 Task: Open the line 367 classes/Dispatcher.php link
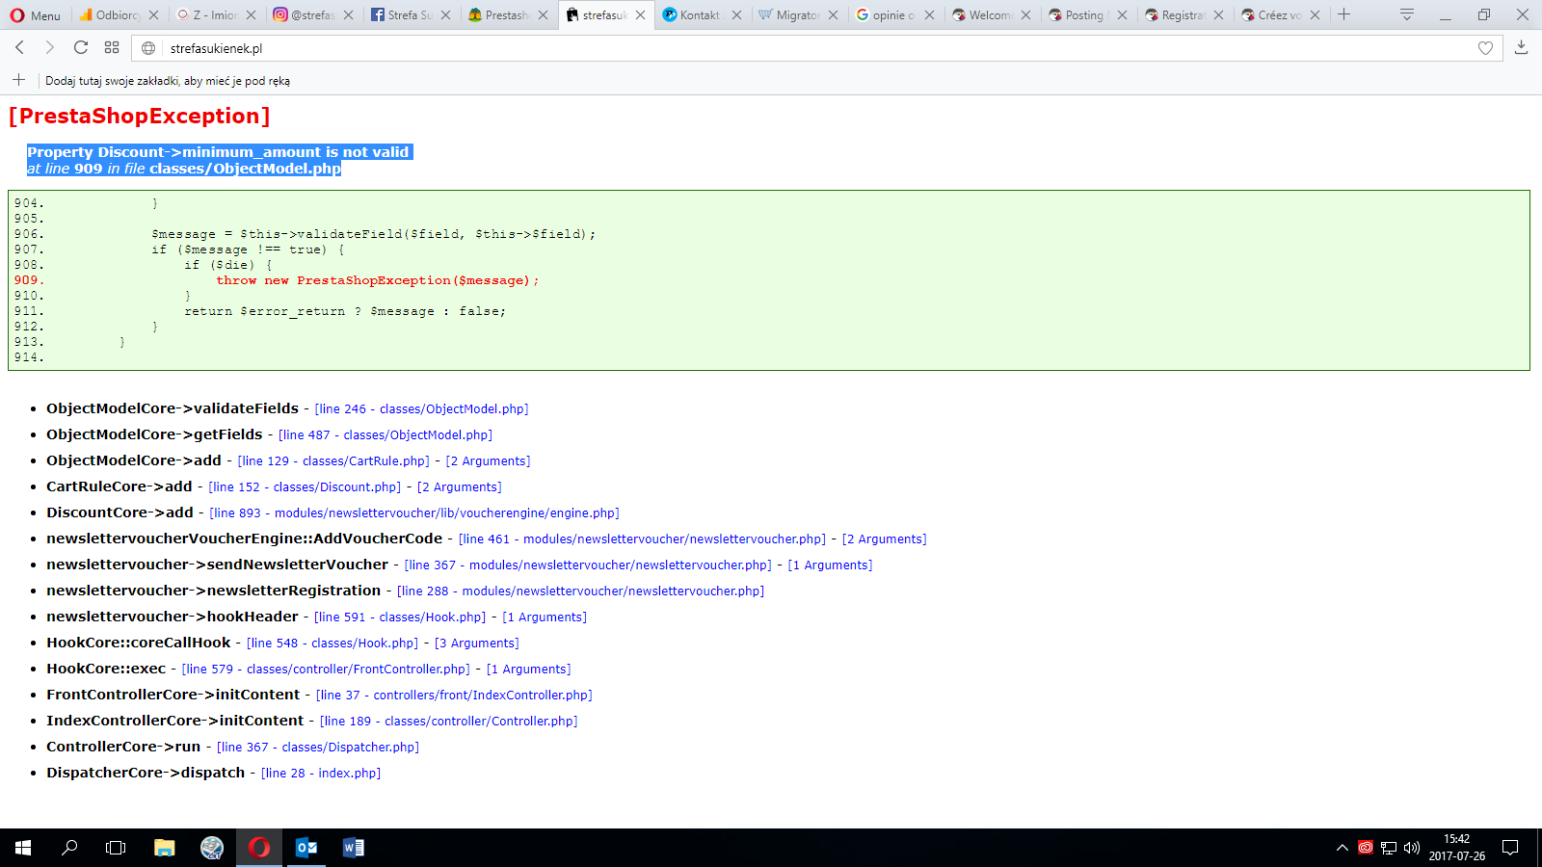(x=318, y=748)
